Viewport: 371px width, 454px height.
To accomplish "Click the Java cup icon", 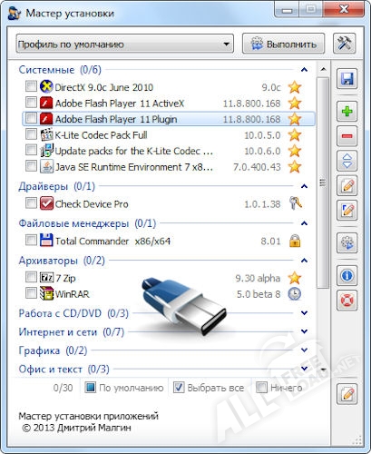I will click(x=46, y=167).
